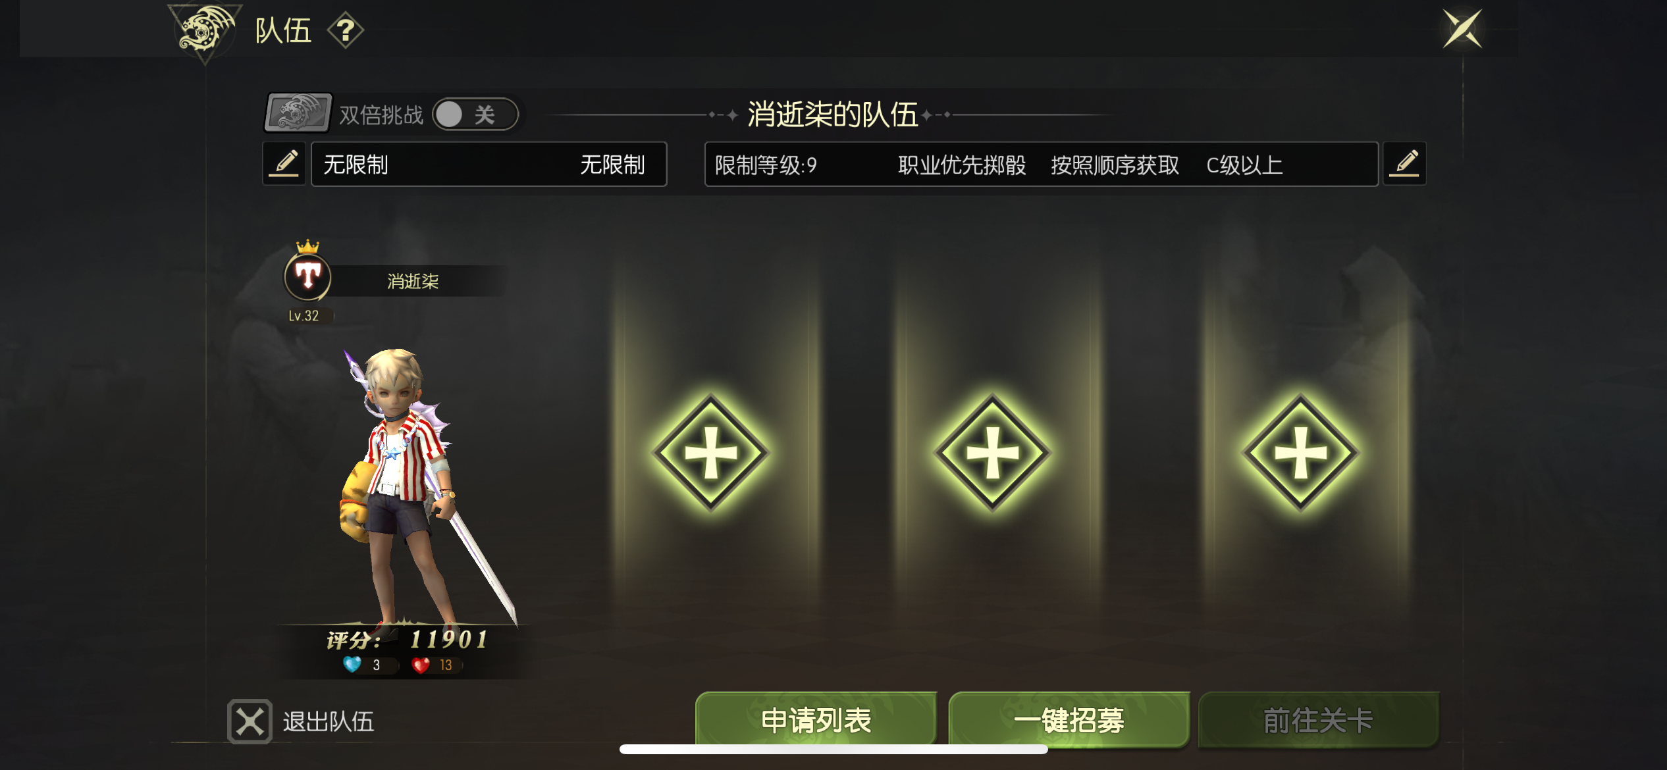Tap the player name 消逝柒 label
1667x770 pixels.
(x=413, y=282)
